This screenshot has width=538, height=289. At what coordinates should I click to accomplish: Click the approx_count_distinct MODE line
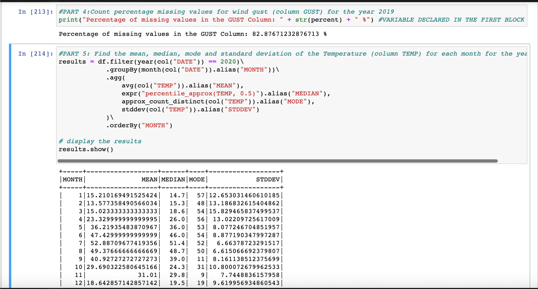click(x=218, y=102)
